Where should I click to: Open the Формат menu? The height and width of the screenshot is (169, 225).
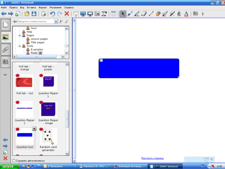[43, 7]
